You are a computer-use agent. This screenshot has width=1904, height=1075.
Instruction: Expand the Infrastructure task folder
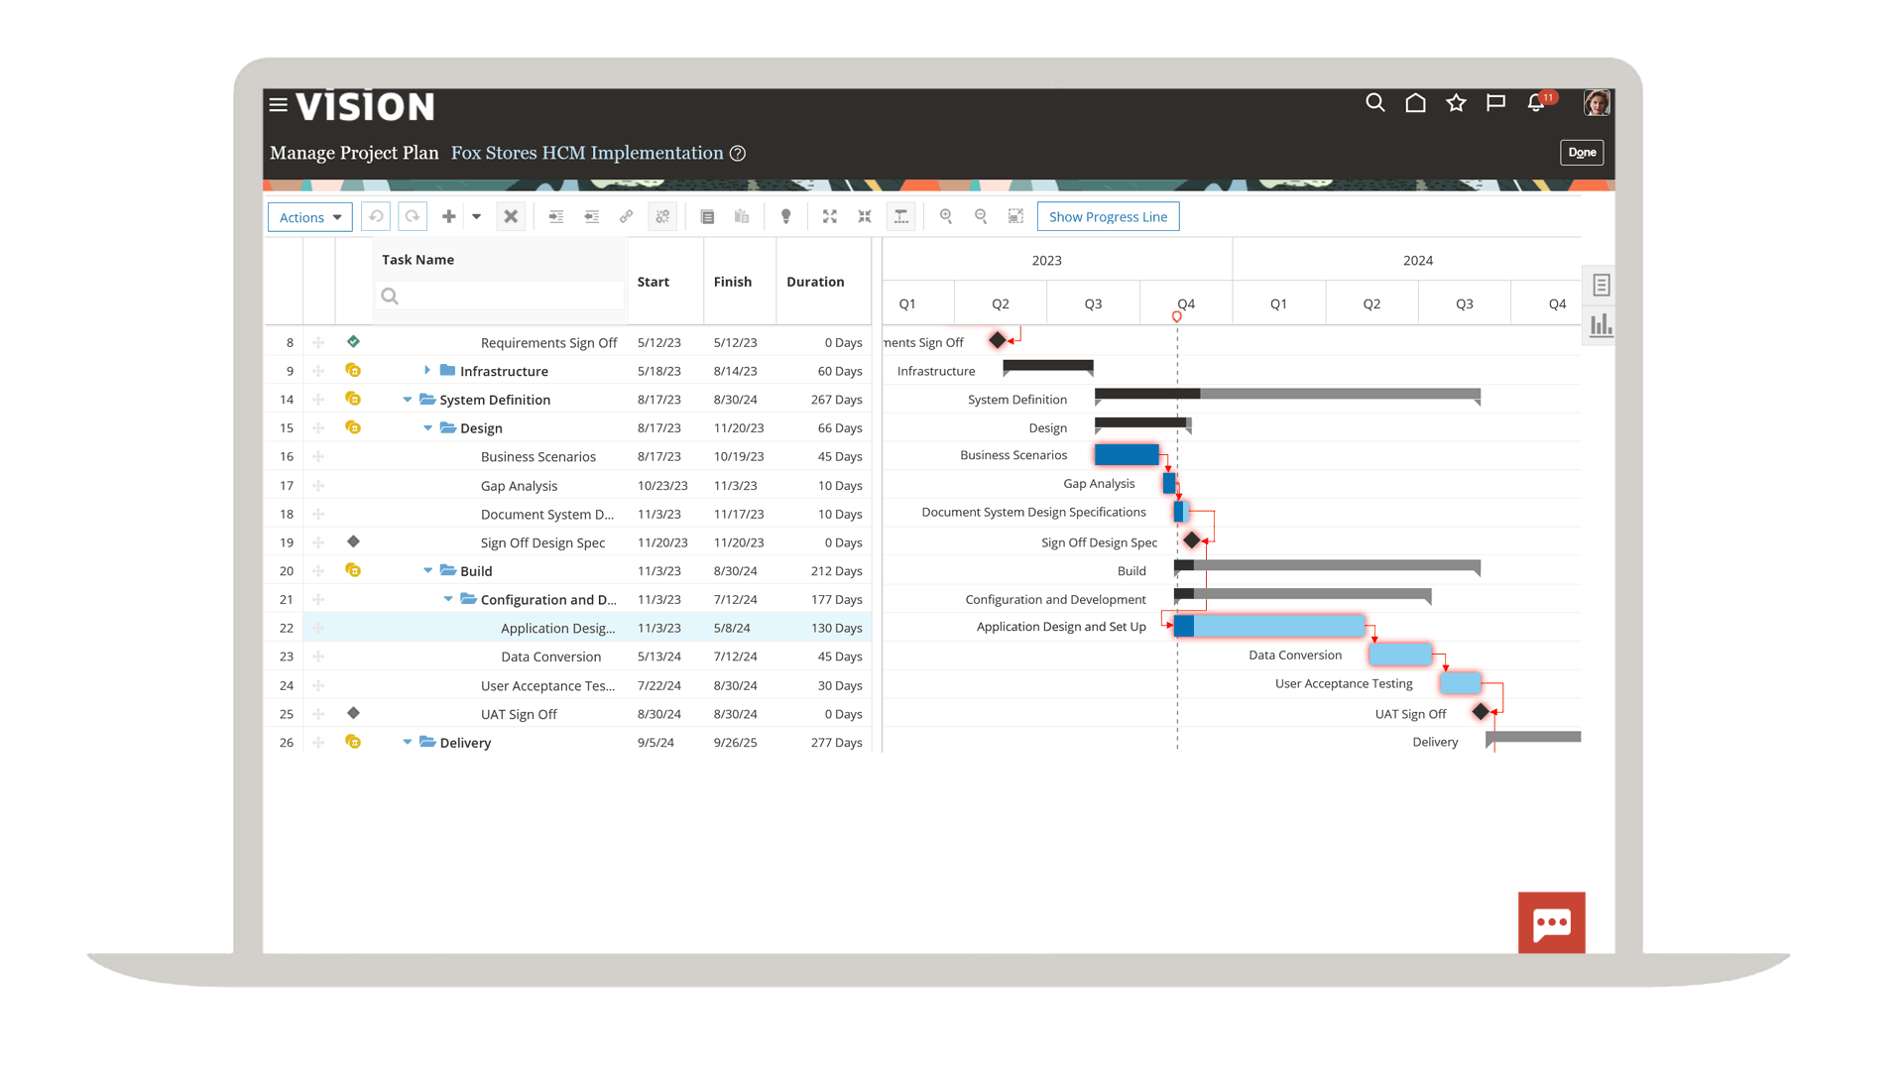427,370
